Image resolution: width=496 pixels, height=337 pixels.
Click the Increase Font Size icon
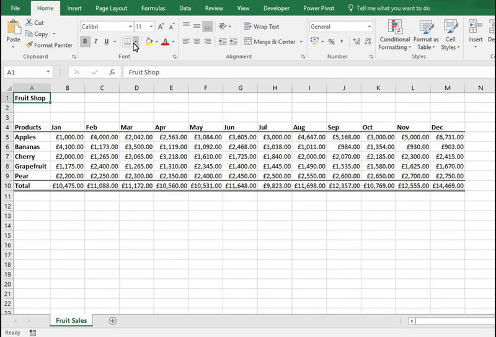(x=161, y=27)
